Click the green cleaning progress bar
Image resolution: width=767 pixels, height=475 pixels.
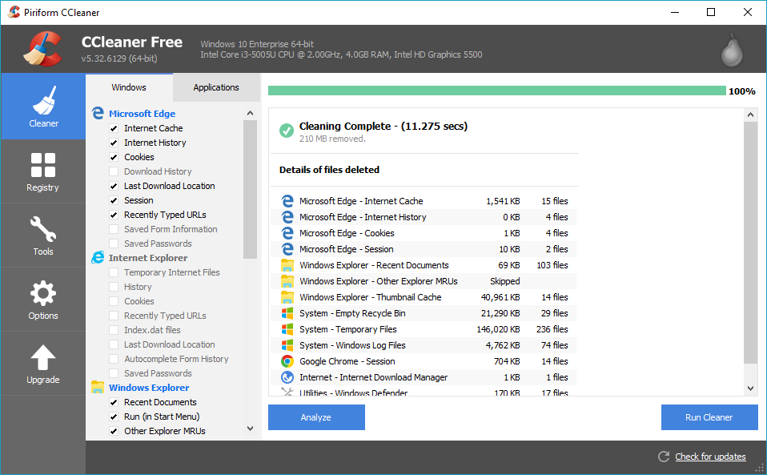[497, 91]
